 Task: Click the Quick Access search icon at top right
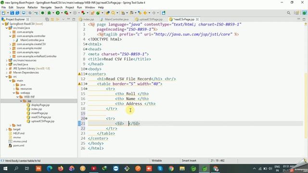tap(288, 13)
